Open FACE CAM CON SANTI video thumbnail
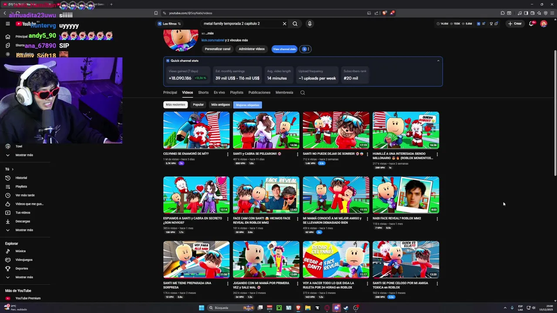The height and width of the screenshot is (313, 557). [x=266, y=195]
